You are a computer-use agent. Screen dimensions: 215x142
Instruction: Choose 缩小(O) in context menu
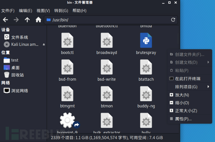pos(190,103)
